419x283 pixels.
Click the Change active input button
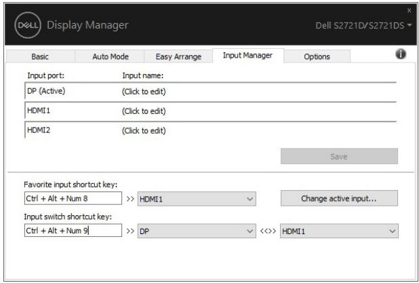pos(339,198)
